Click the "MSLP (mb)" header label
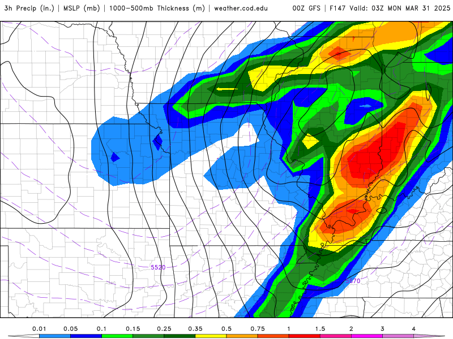 click(x=82, y=8)
